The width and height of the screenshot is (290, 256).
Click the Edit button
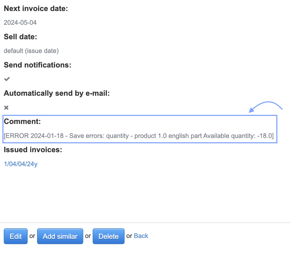click(x=16, y=236)
